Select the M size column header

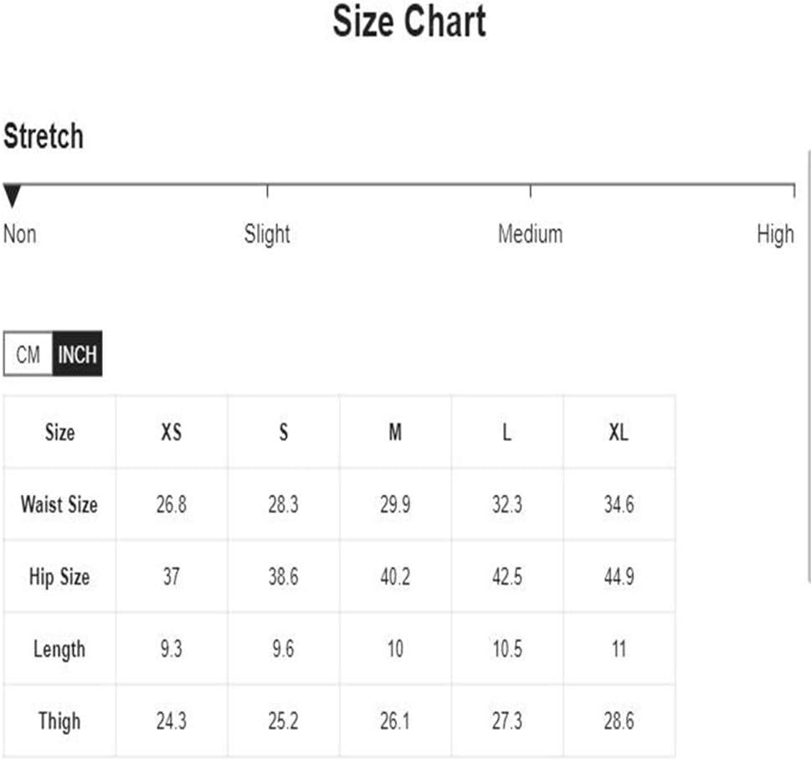pos(396,432)
